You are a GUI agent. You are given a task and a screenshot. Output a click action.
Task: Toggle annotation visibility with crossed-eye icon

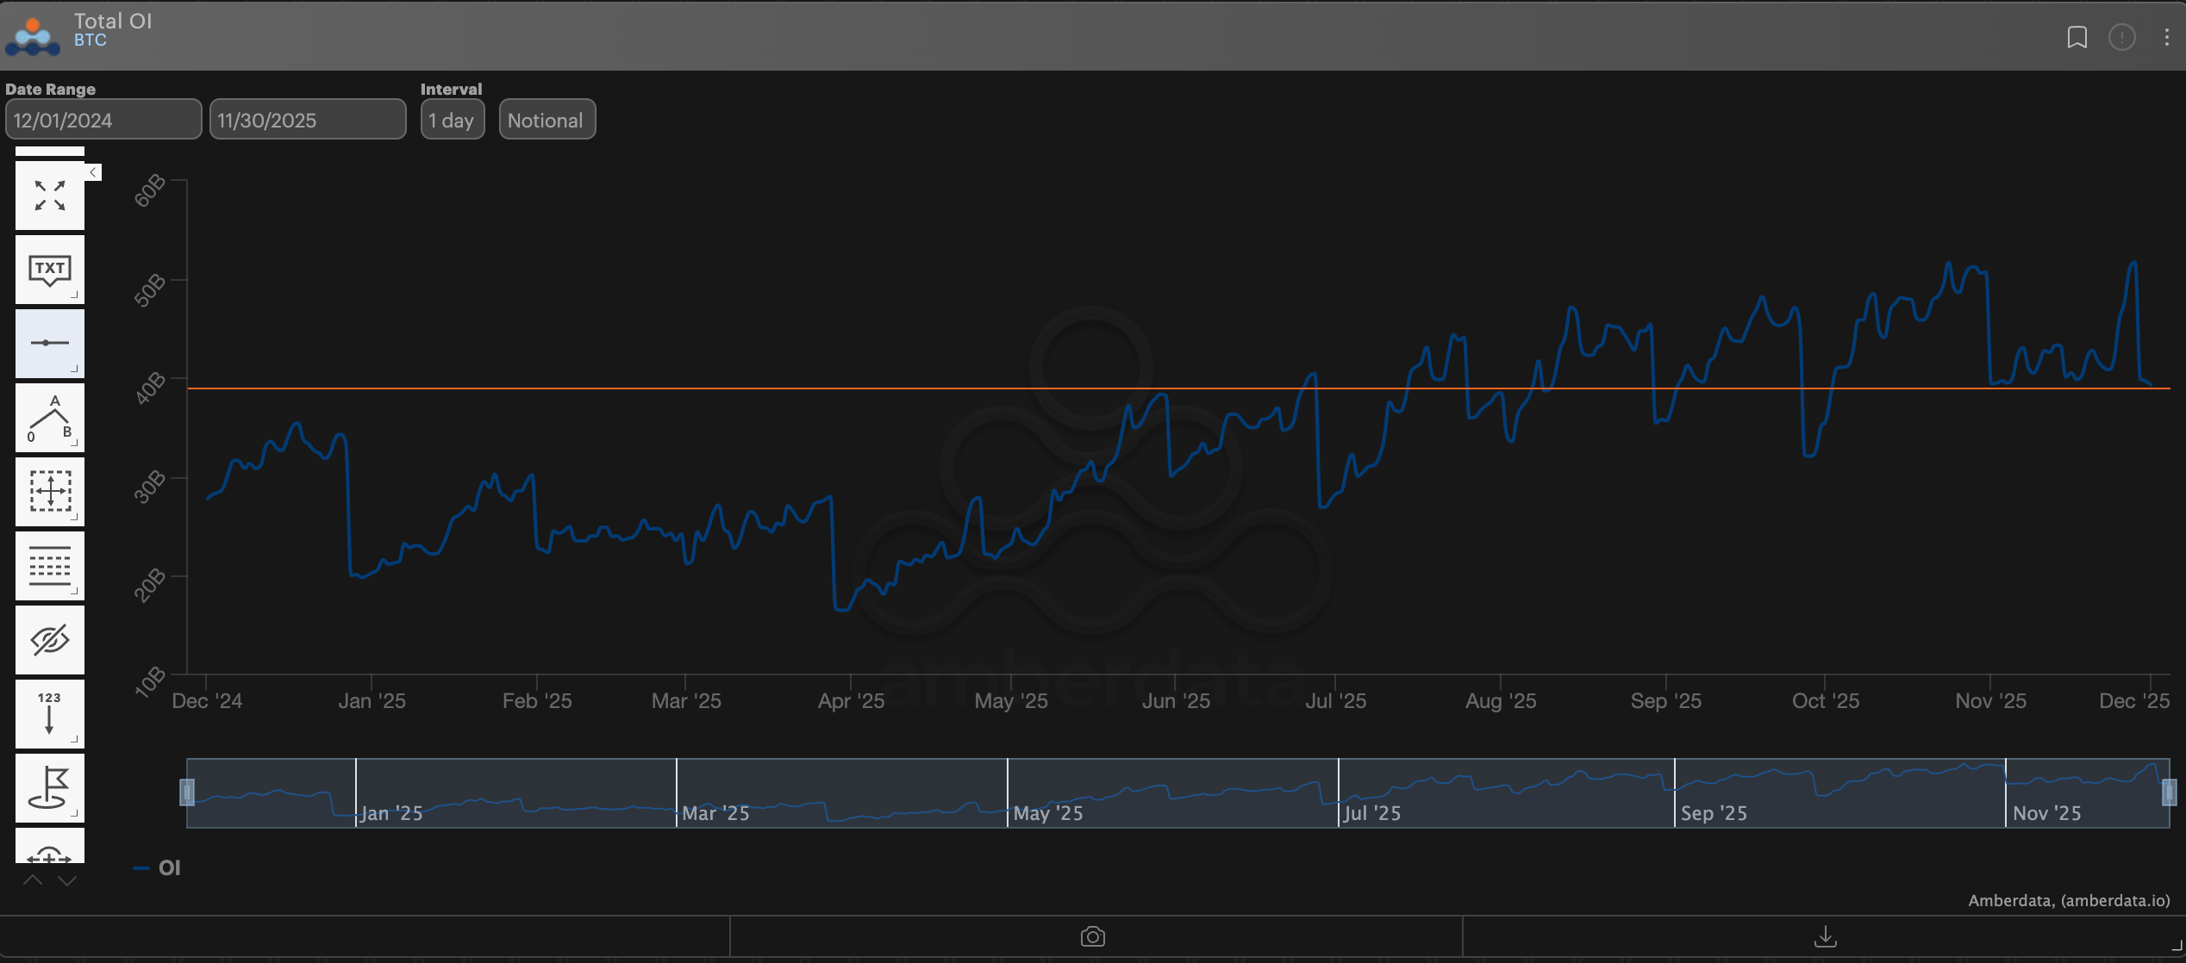[x=50, y=640]
